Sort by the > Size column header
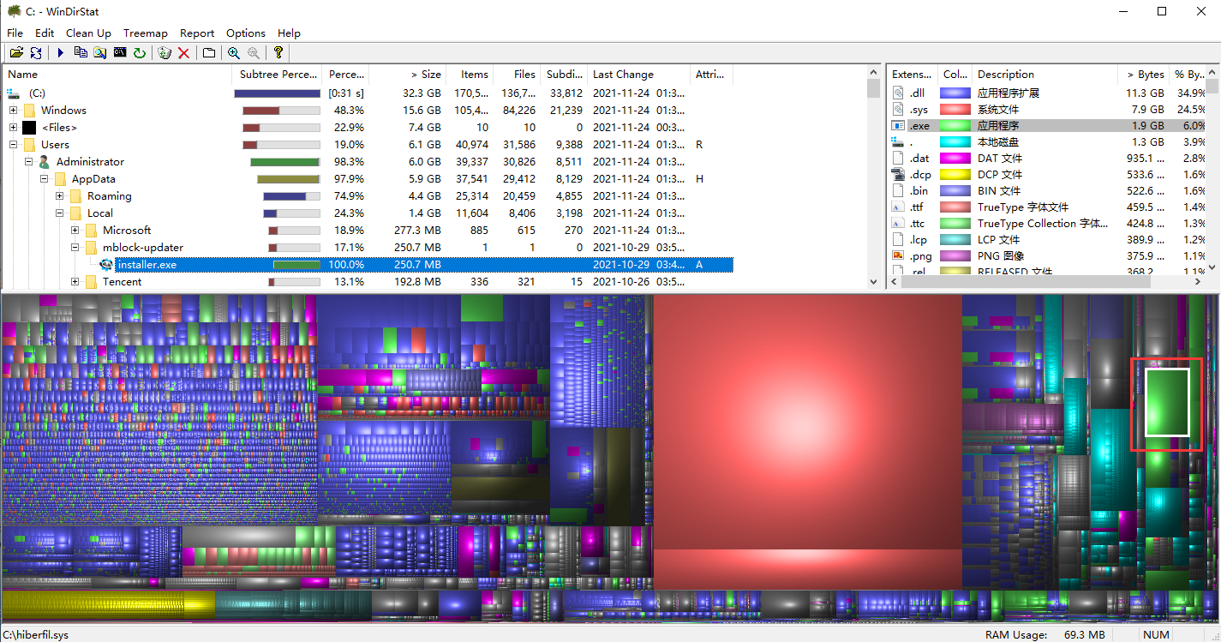The height and width of the screenshot is (642, 1221). 408,75
